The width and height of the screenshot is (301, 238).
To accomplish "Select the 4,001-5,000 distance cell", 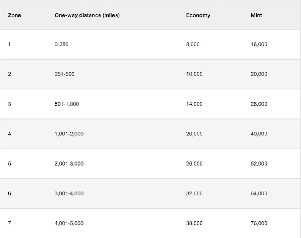I will (69, 223).
